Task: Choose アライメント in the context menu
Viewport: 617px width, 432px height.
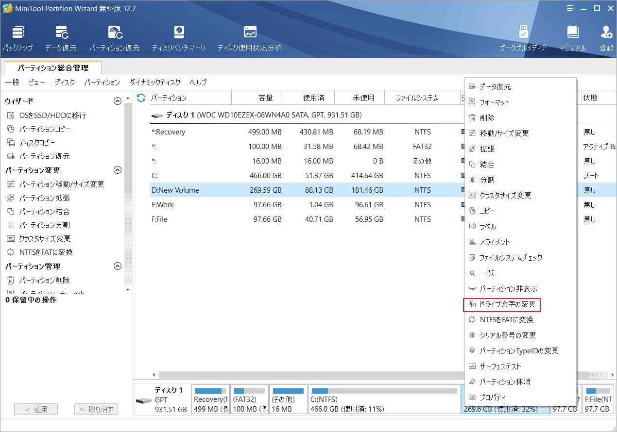Action: (520, 242)
